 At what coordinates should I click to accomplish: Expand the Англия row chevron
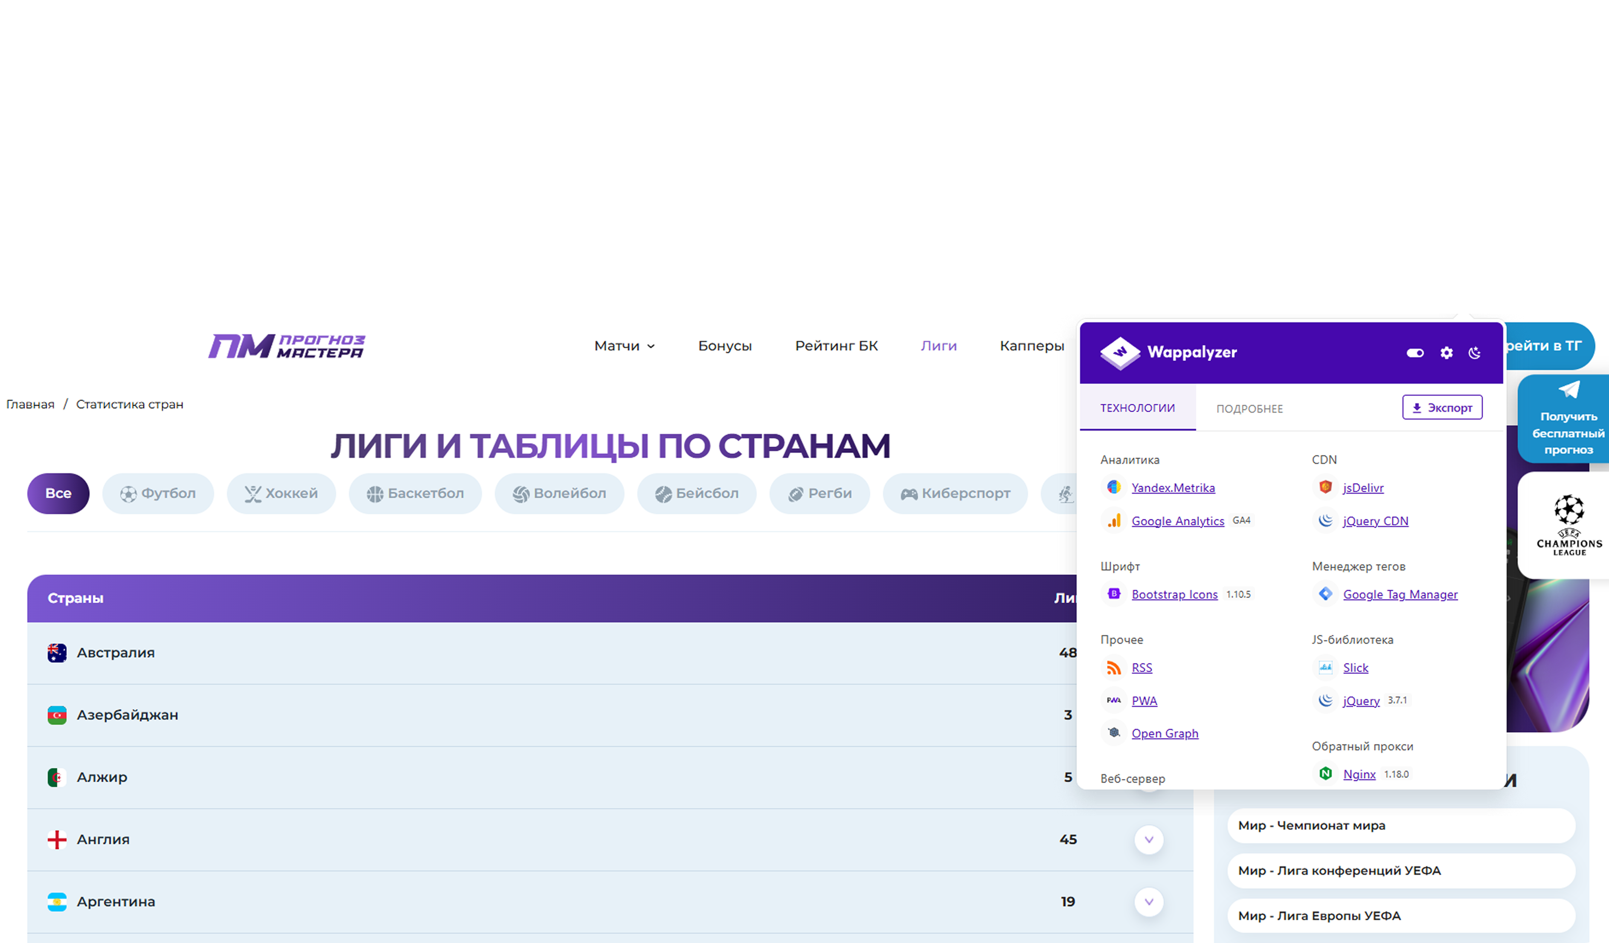(1149, 840)
